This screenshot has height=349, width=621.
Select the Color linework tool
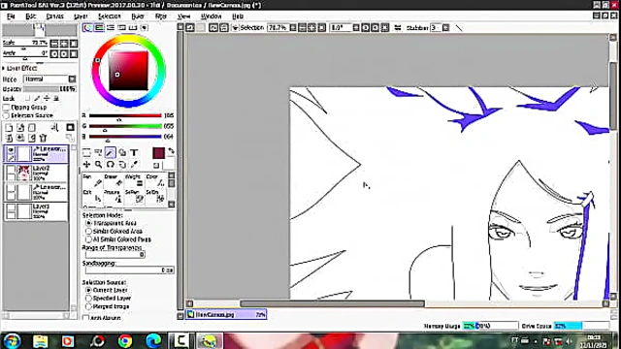coord(155,181)
